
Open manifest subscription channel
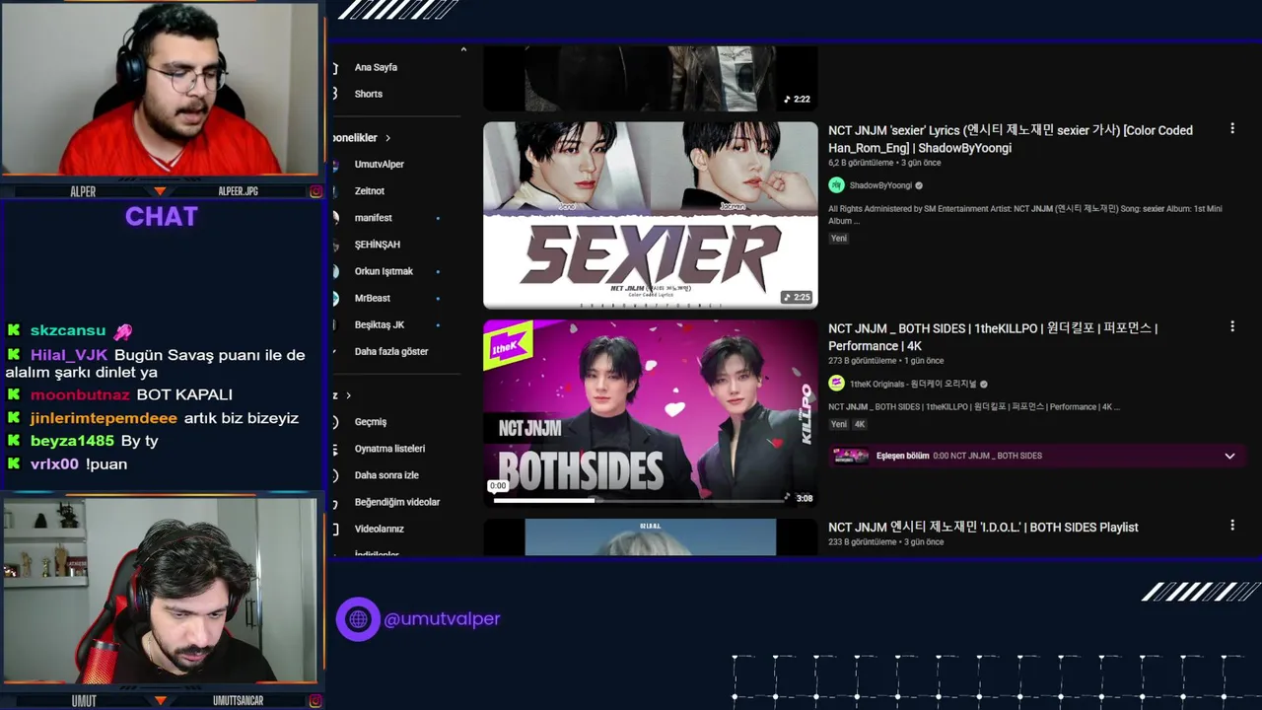click(x=374, y=218)
